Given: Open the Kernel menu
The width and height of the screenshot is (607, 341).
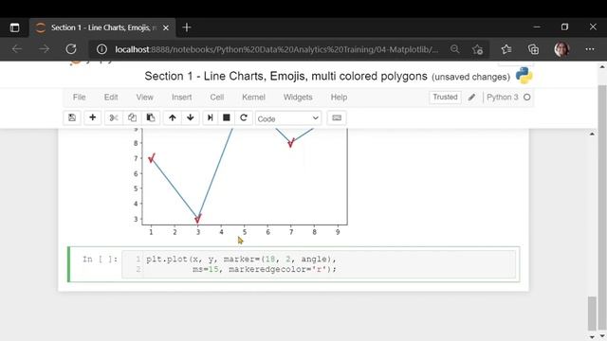Looking at the screenshot, I should tap(253, 97).
